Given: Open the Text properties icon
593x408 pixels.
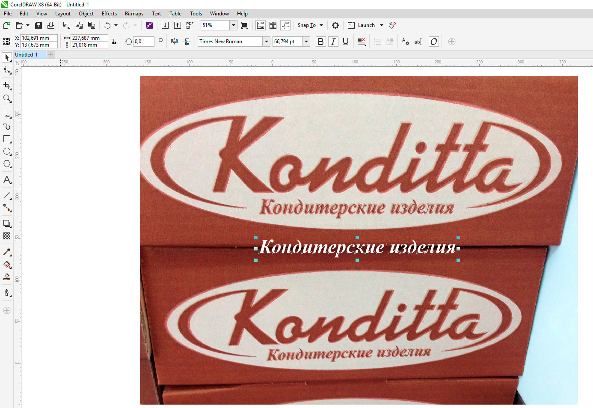Looking at the screenshot, I should tap(405, 42).
